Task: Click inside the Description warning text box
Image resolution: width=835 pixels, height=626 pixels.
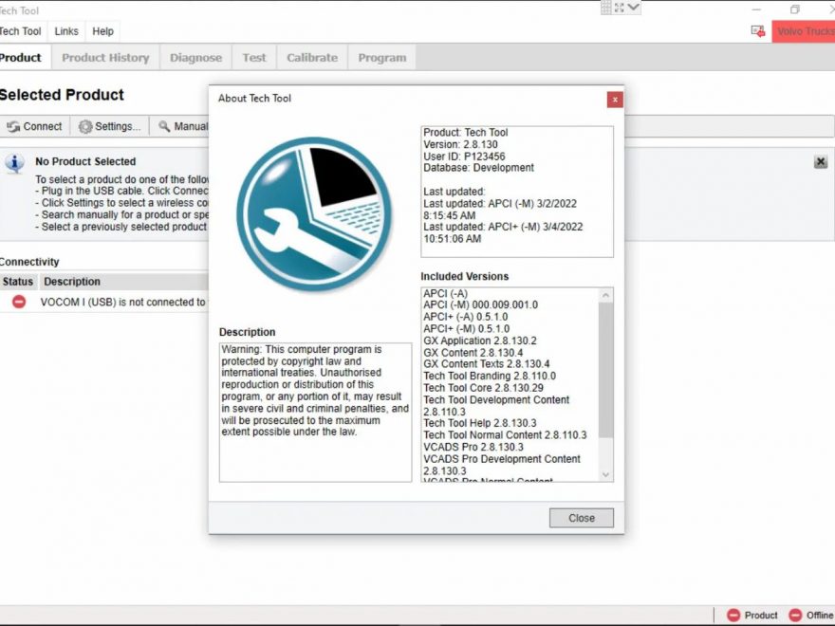Action: point(315,413)
